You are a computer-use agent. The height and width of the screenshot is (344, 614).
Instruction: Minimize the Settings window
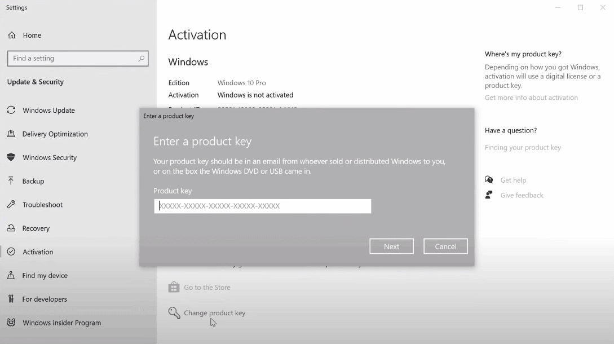point(558,7)
